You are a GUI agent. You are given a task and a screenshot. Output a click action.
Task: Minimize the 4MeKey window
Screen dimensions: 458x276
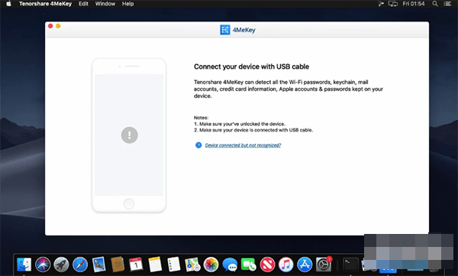click(58, 26)
